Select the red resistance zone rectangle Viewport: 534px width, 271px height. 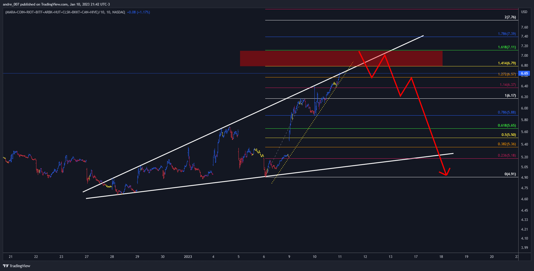point(341,59)
